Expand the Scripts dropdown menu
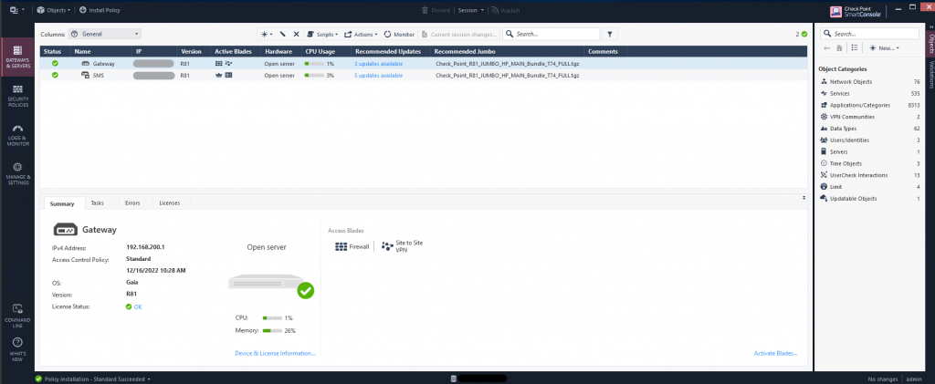 tap(322, 34)
